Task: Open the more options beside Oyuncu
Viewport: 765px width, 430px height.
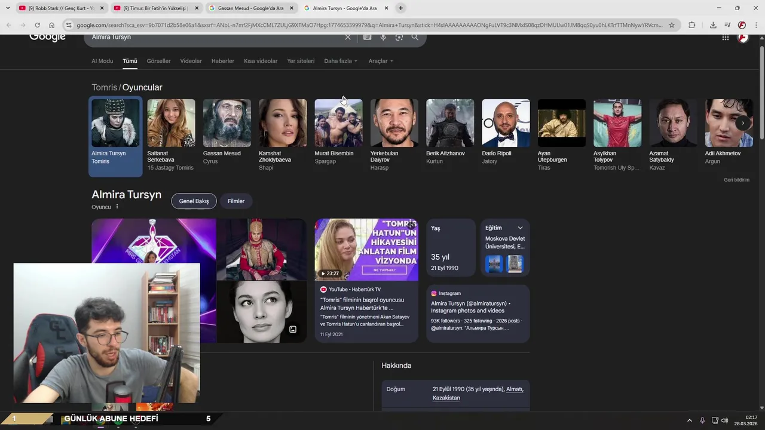Action: click(117, 207)
